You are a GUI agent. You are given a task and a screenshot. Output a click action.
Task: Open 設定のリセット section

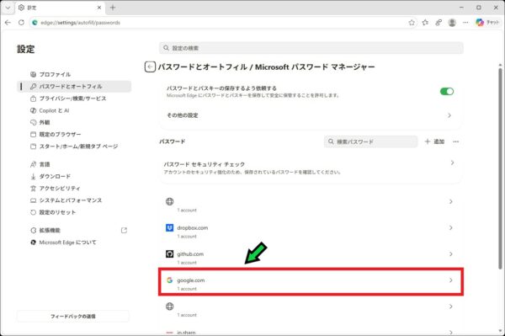[x=74, y=212]
